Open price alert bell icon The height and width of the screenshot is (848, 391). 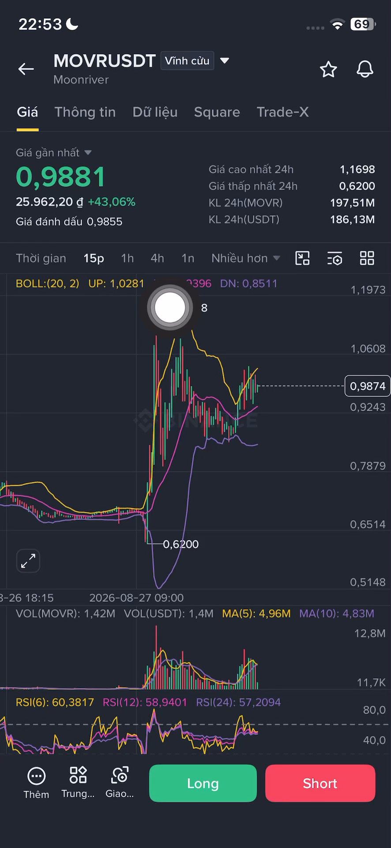(x=365, y=69)
